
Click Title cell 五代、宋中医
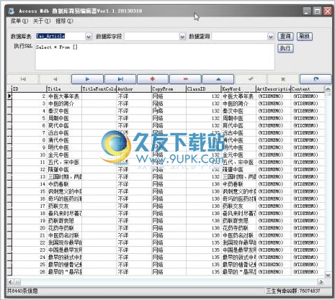64,162
